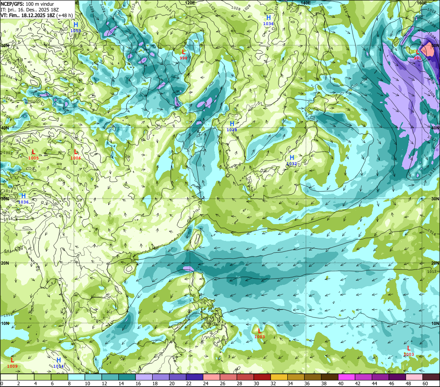Select the dark teal legend swatch for 14

tap(127, 377)
